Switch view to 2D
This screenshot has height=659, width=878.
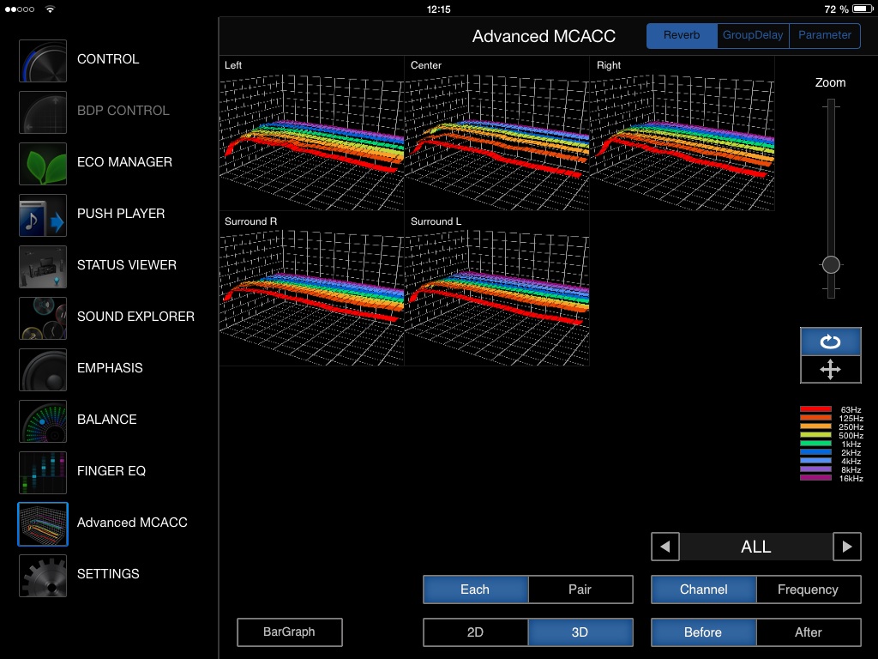coord(475,632)
